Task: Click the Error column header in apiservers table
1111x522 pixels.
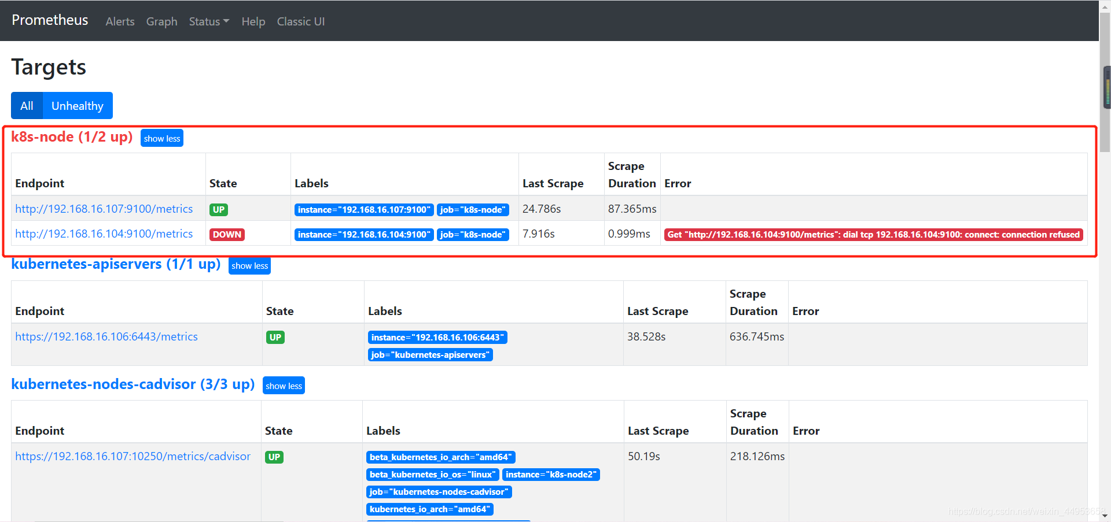Action: (805, 311)
